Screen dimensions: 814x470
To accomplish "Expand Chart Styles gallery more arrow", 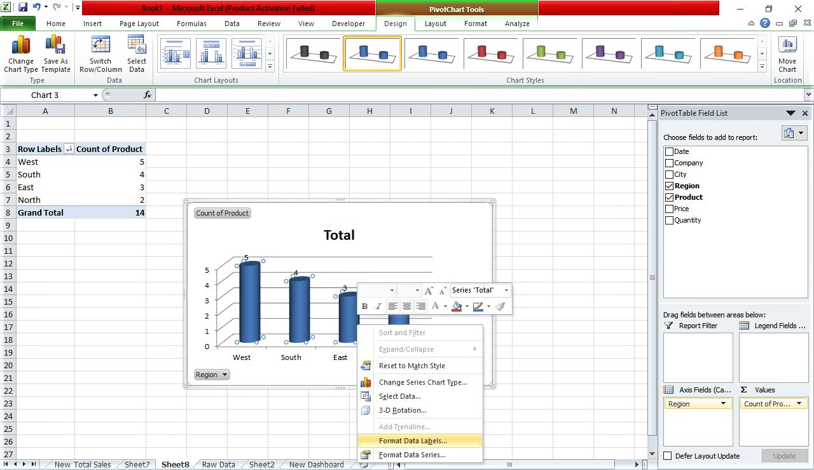I will tap(762, 66).
